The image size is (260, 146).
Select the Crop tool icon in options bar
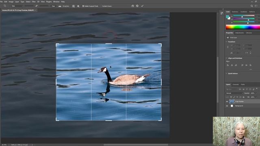[x=5, y=6]
